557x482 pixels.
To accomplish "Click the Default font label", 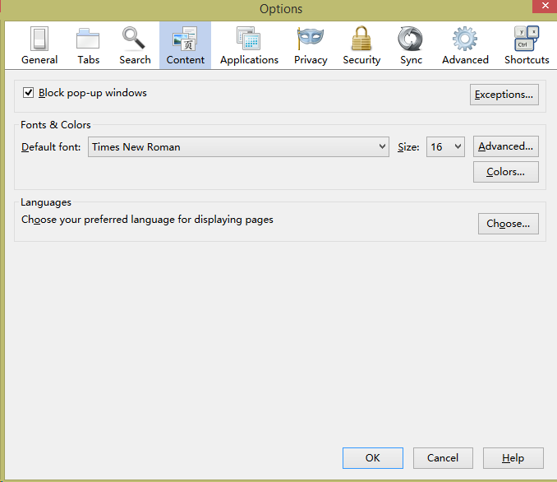I will point(51,147).
